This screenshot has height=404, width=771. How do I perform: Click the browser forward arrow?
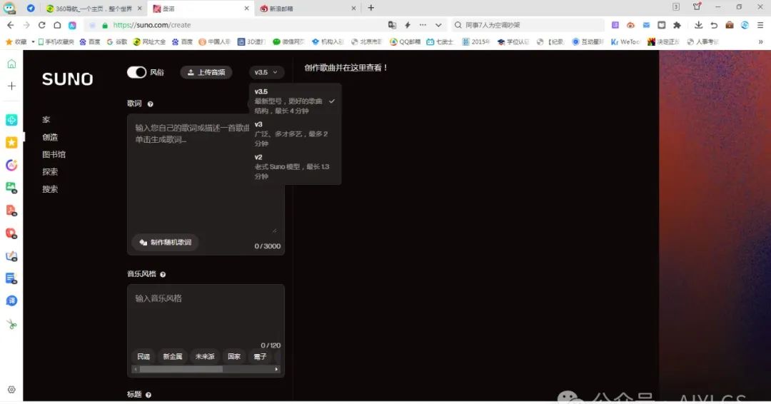point(26,25)
